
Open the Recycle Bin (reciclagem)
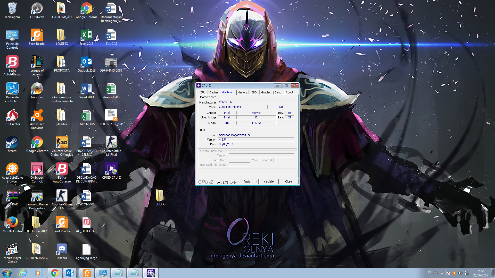coord(12,10)
